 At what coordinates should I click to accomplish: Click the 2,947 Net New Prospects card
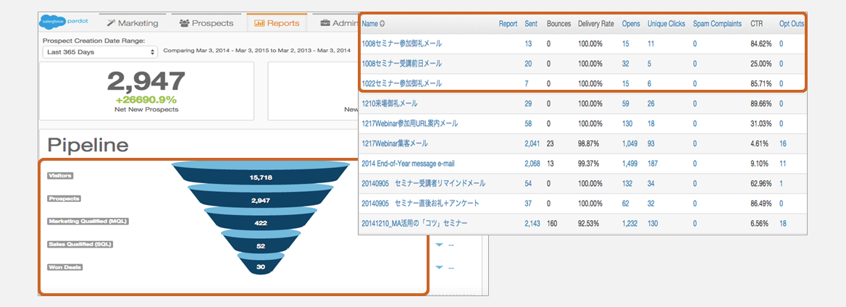pos(146,91)
